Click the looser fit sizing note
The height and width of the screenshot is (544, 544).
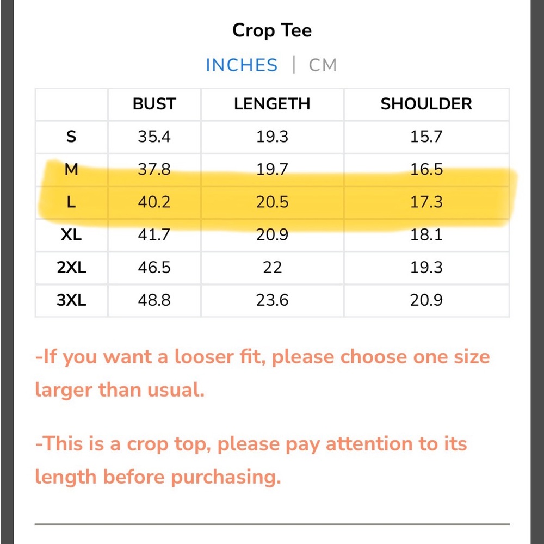pyautogui.click(x=263, y=373)
